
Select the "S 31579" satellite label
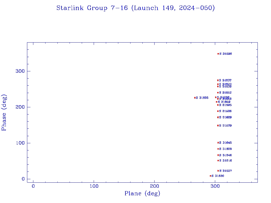point(225,126)
